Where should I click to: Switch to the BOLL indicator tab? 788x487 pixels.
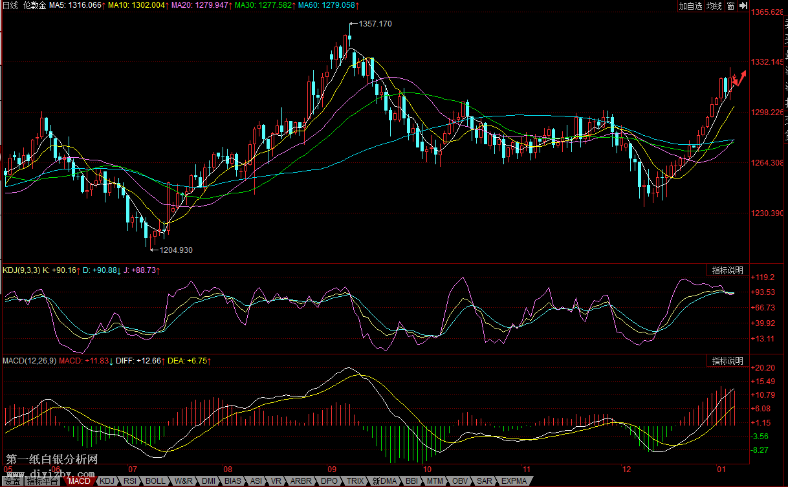[x=155, y=481]
